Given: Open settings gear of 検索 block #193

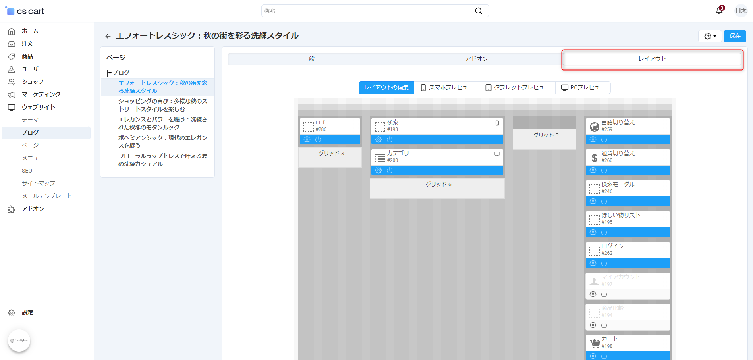Looking at the screenshot, I should pos(378,139).
